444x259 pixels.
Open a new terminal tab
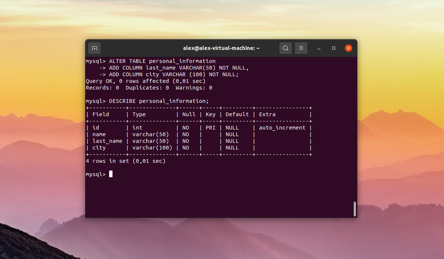94,48
